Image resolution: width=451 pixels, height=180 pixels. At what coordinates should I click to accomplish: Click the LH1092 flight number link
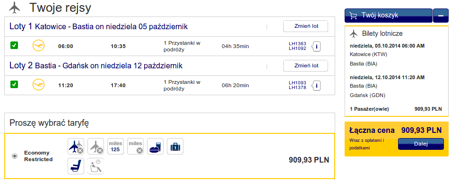pos(298,49)
